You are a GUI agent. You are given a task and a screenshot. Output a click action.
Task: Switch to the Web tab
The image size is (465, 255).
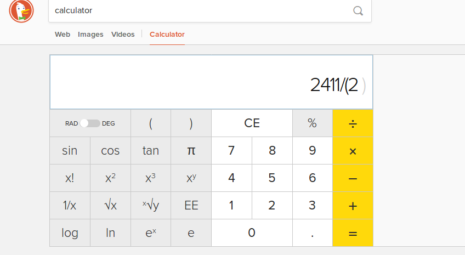63,35
